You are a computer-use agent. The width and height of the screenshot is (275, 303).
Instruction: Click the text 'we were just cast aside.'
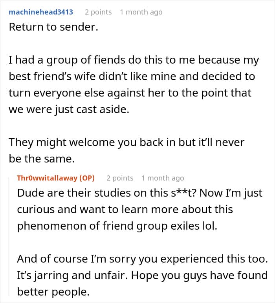69,110
